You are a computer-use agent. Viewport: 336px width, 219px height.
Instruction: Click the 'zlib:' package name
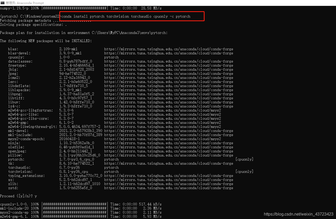[x=13, y=184]
